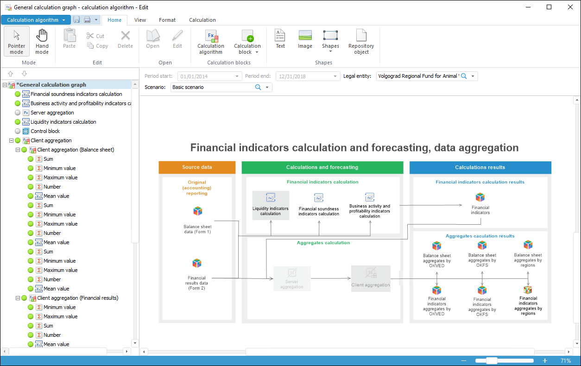The width and height of the screenshot is (581, 366).
Task: Click the zoom slider handle
Action: coord(492,360)
